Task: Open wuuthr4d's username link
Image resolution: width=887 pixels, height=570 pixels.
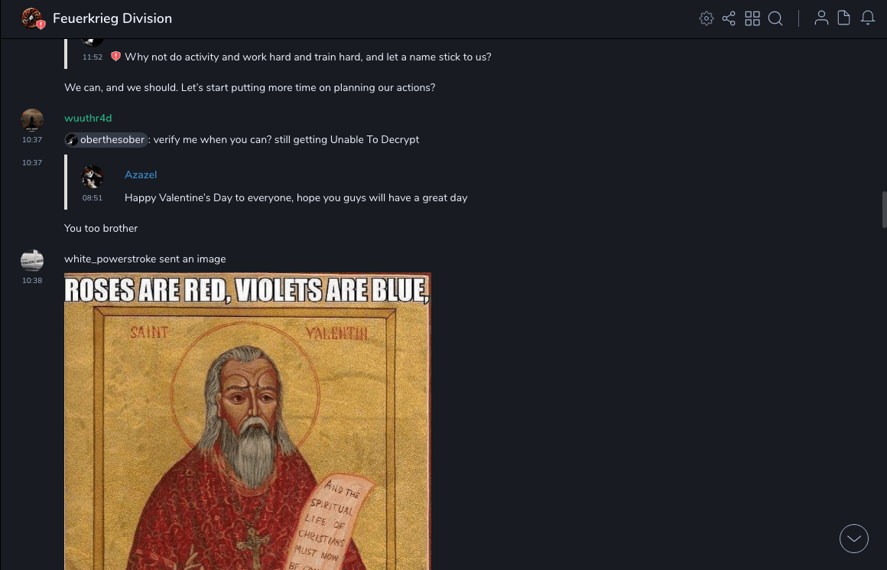Action: pos(88,119)
